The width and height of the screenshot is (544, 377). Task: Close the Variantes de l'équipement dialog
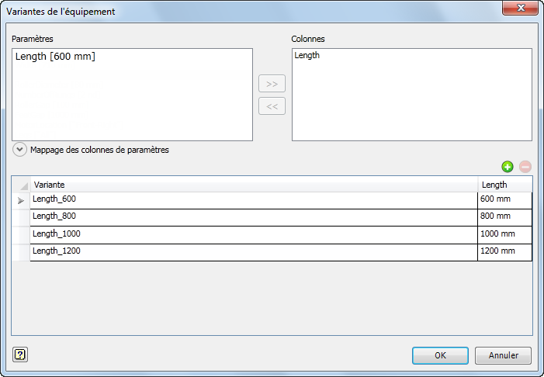pos(520,8)
